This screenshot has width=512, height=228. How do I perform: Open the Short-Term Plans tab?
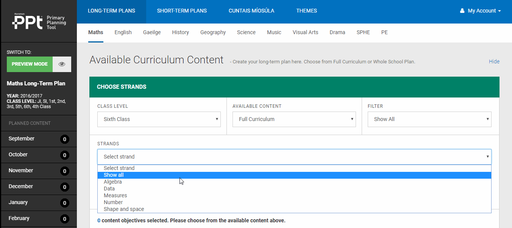tap(182, 11)
